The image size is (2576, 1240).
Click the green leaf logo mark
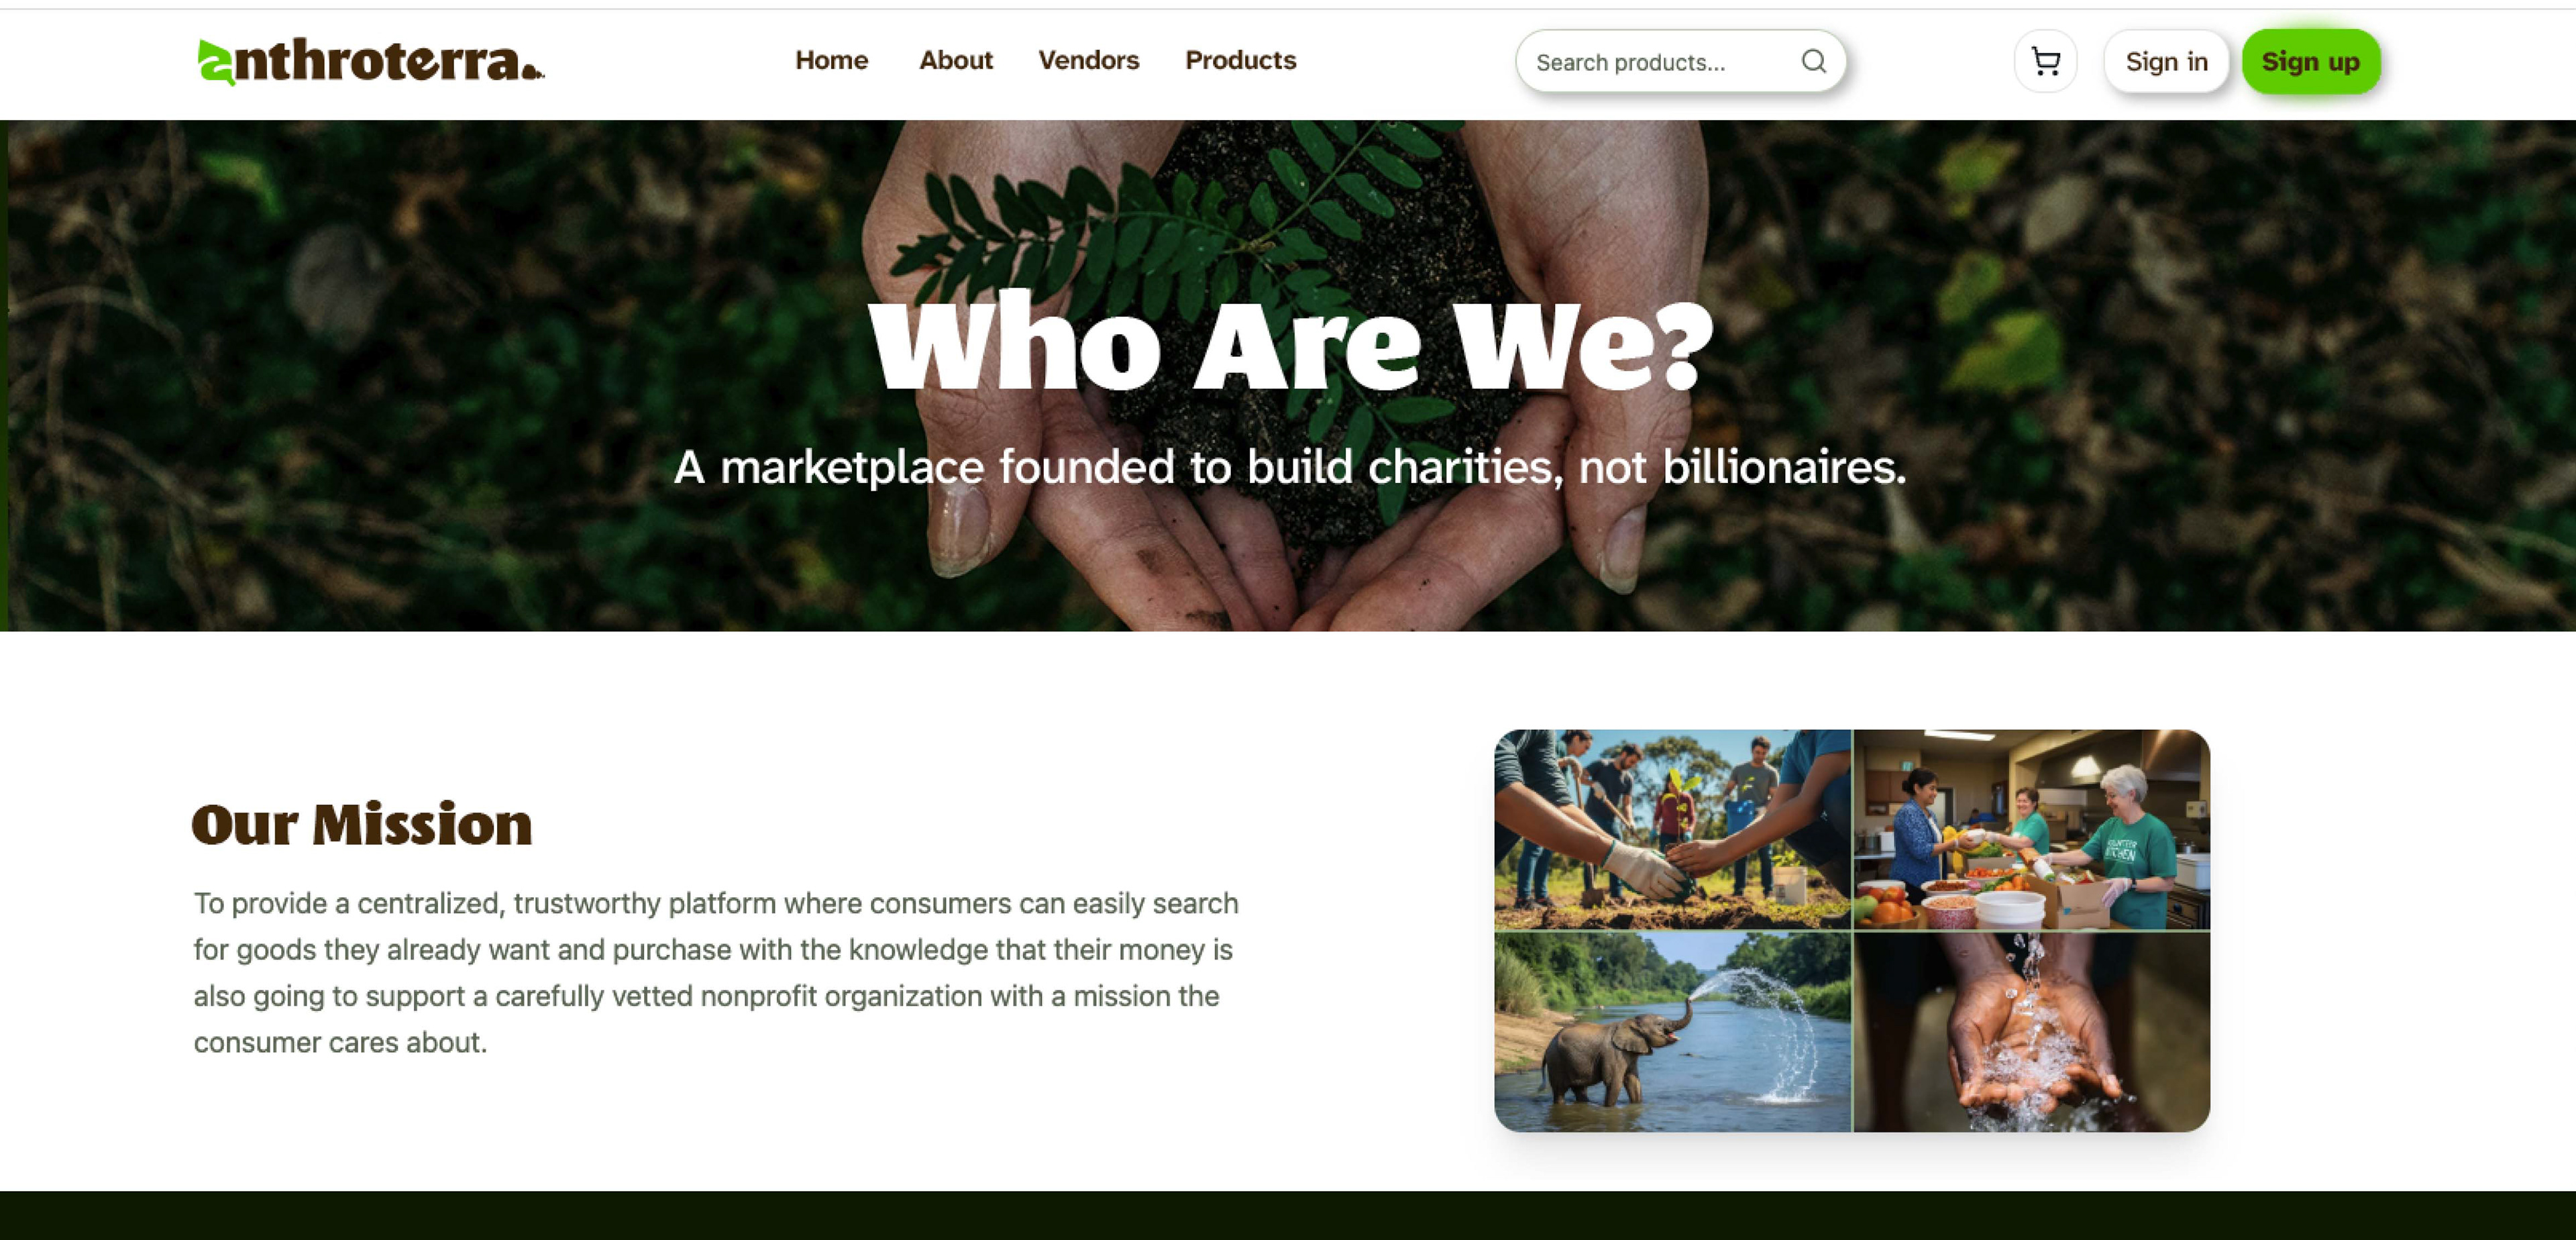coord(216,63)
